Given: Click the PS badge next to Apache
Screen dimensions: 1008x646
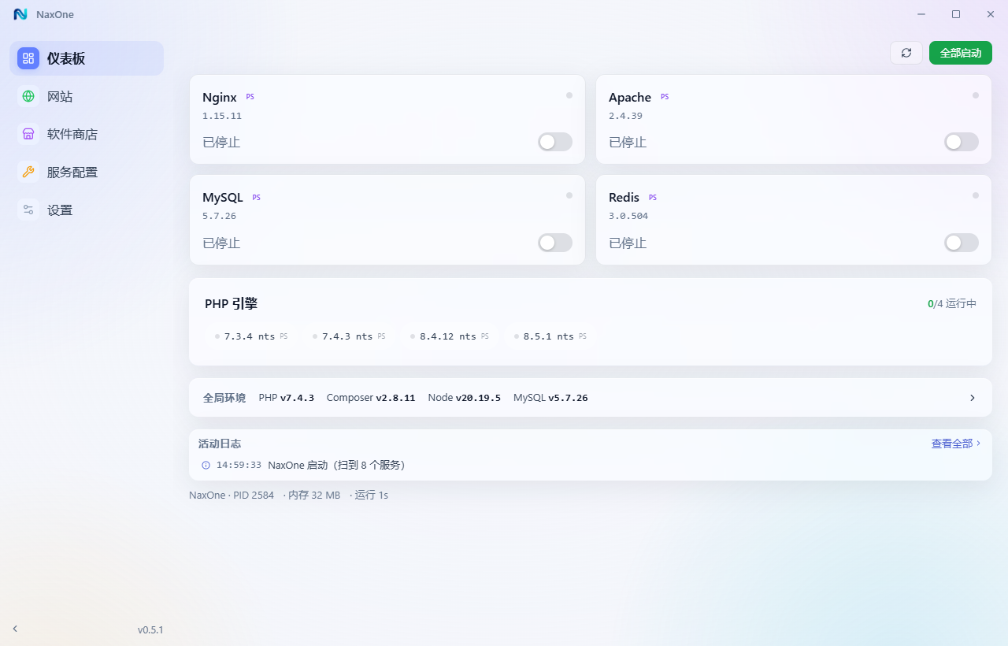Looking at the screenshot, I should [665, 97].
